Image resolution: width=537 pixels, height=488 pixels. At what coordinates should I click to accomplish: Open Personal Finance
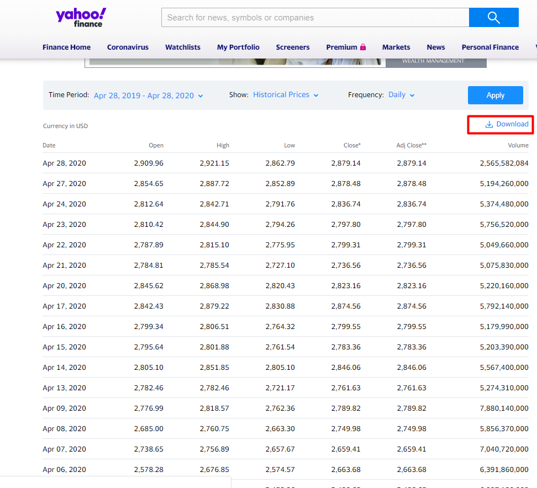coord(490,47)
